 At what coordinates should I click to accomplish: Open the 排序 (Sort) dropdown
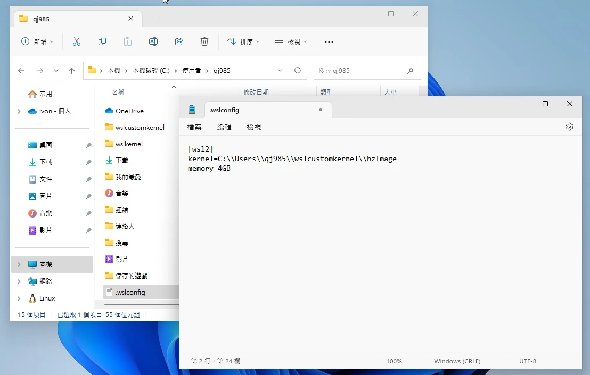pos(243,41)
